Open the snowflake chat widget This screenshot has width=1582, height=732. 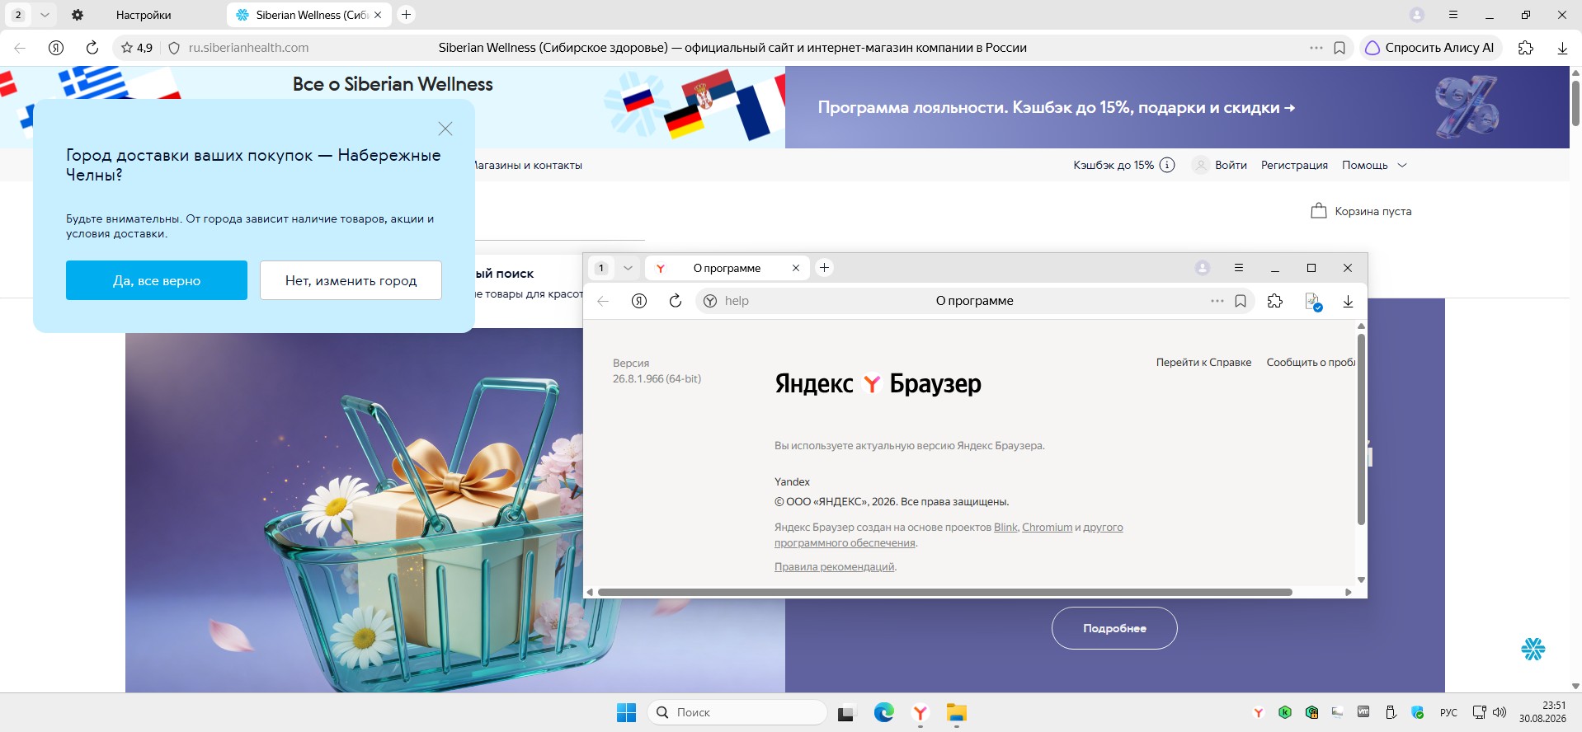pyautogui.click(x=1533, y=649)
